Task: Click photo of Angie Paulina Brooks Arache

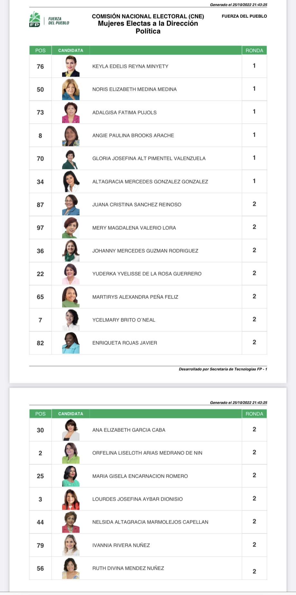Action: coord(71,136)
